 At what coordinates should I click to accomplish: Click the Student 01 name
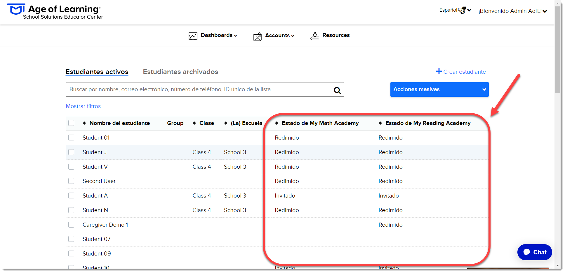pos(96,138)
